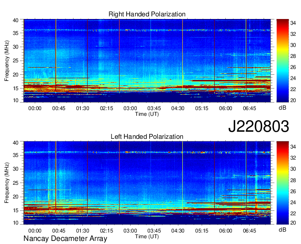The width and height of the screenshot is (301, 244).
Task: Click the Left Handed plot's Time (UT) axis label
Action: [147, 236]
